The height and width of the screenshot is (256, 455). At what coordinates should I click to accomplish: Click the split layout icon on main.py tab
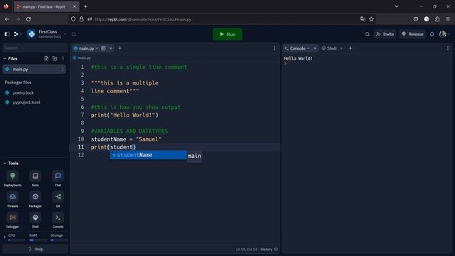103,48
